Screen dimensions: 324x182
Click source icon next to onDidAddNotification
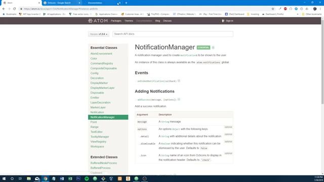tap(179, 81)
